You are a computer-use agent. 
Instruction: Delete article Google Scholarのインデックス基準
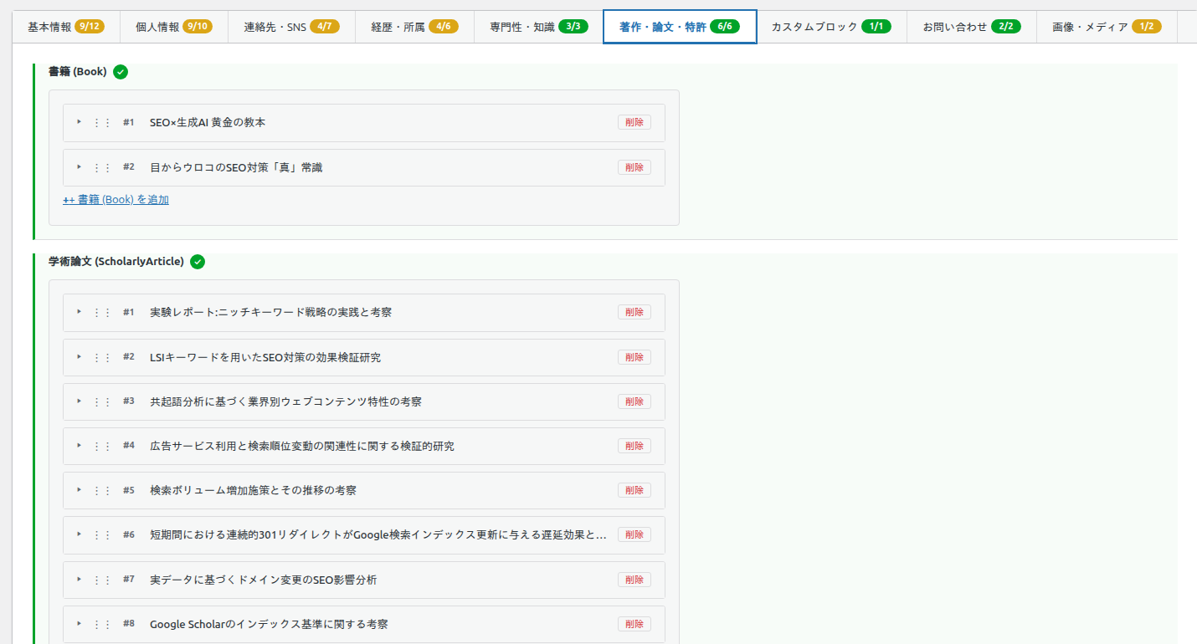click(x=634, y=624)
